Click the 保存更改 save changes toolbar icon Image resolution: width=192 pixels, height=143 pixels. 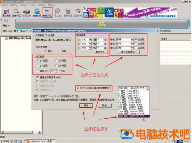[6, 13]
